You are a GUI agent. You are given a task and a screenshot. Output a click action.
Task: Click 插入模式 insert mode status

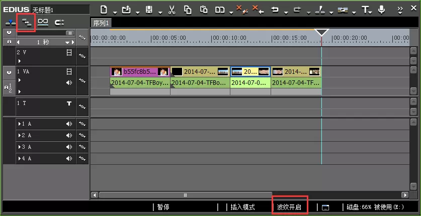(242, 207)
